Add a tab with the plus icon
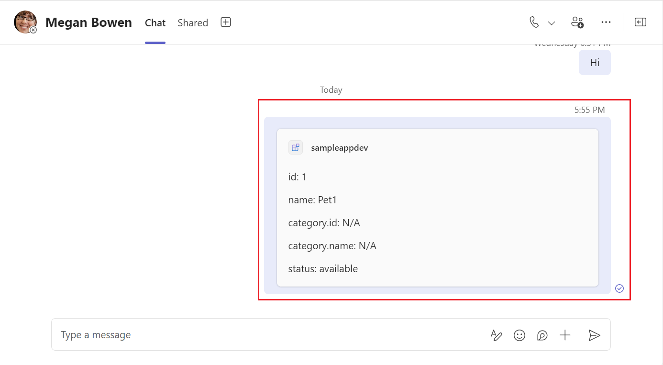 (x=226, y=22)
